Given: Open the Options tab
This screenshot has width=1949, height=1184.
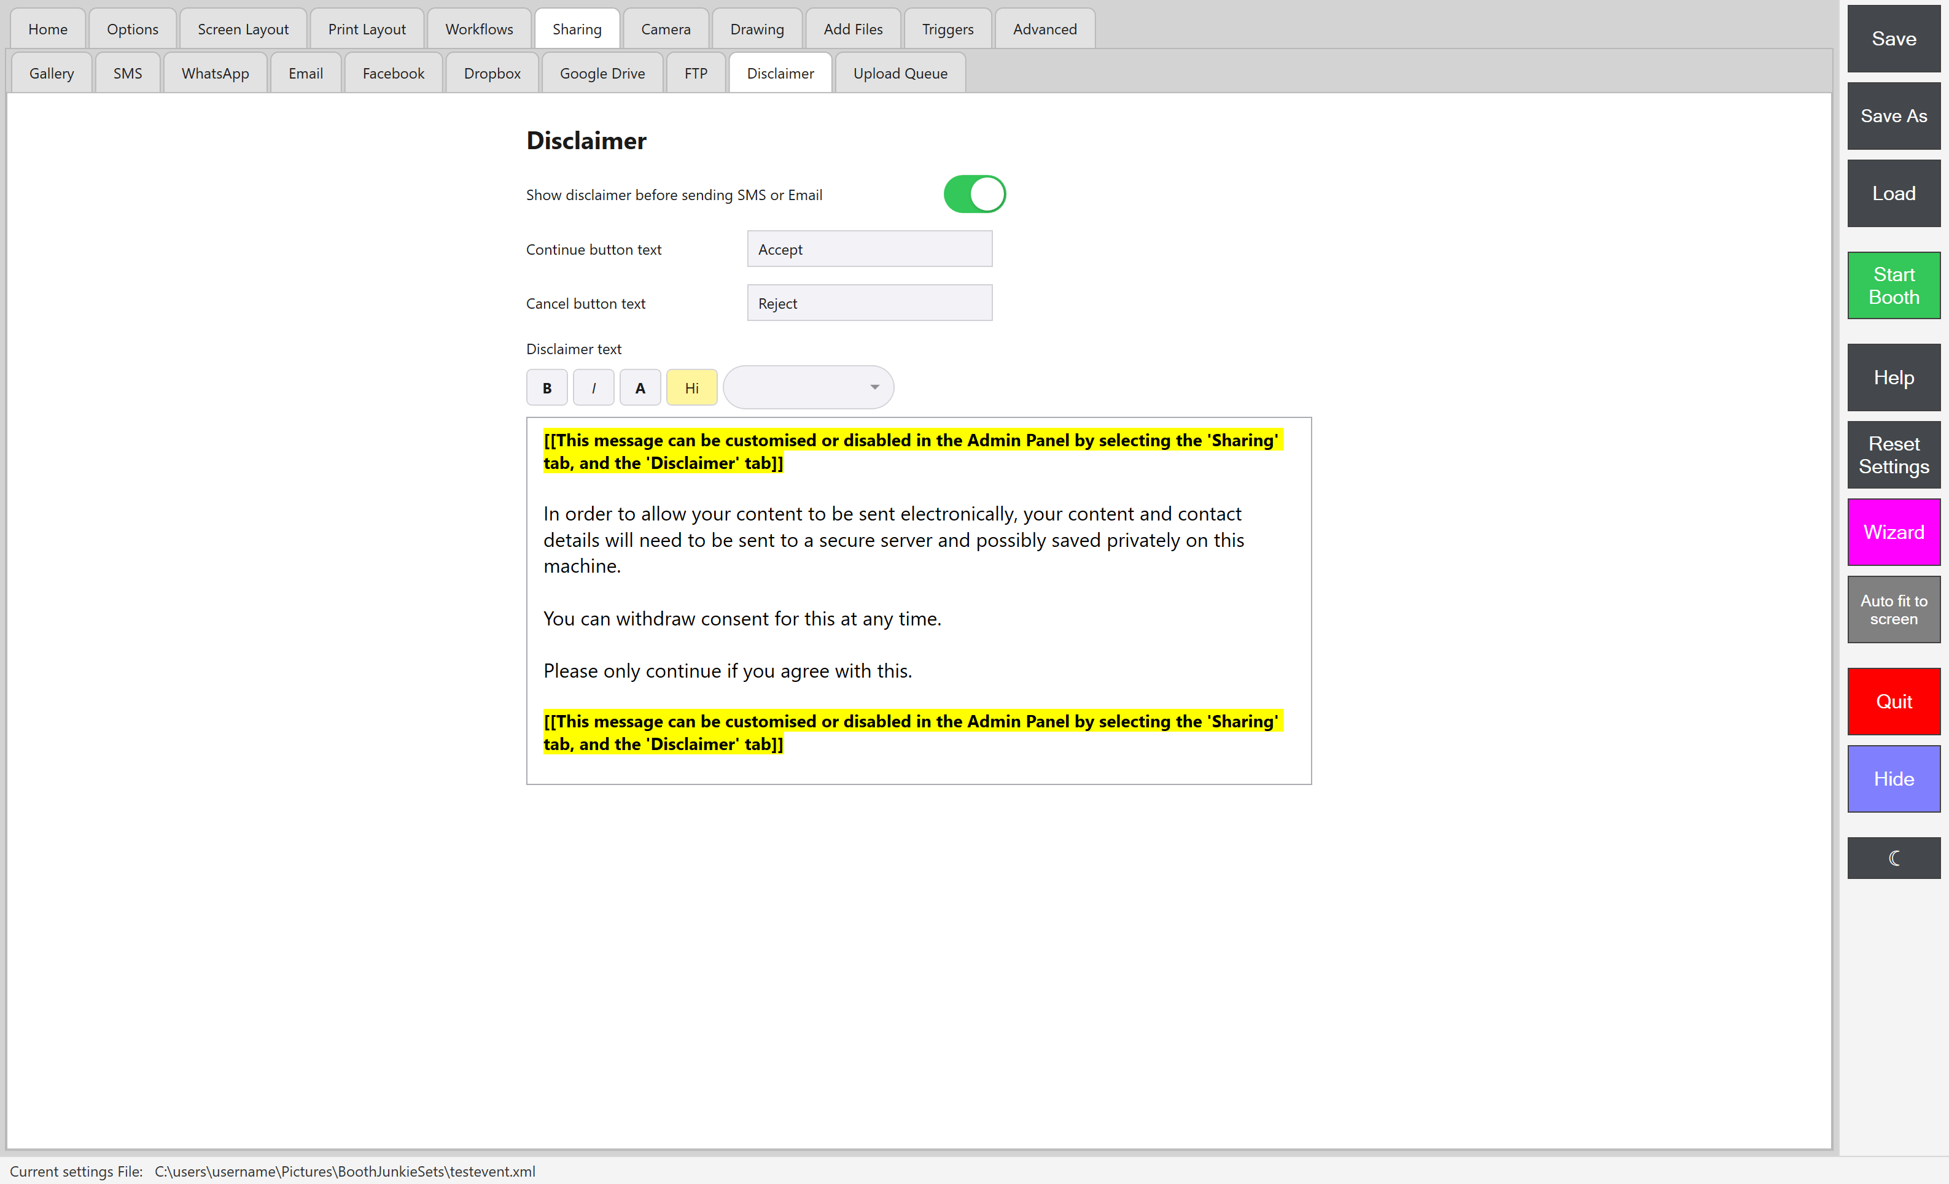Looking at the screenshot, I should coord(133,29).
